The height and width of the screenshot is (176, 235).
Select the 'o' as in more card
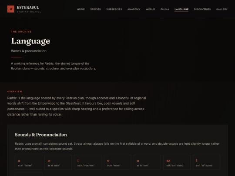[x=117, y=163]
